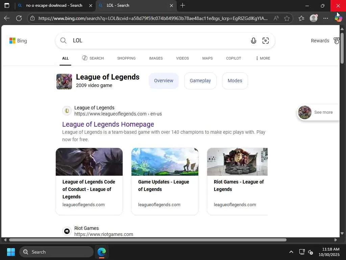
Task: Select the Modes pill
Action: 235,81
